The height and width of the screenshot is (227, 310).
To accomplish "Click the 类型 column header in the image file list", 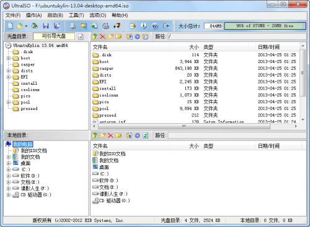I will coord(228,47).
